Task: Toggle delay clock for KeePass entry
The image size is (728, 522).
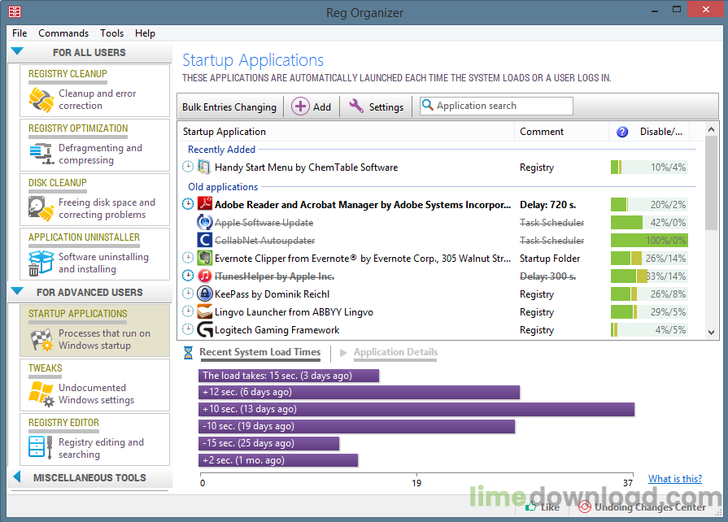Action: 189,294
